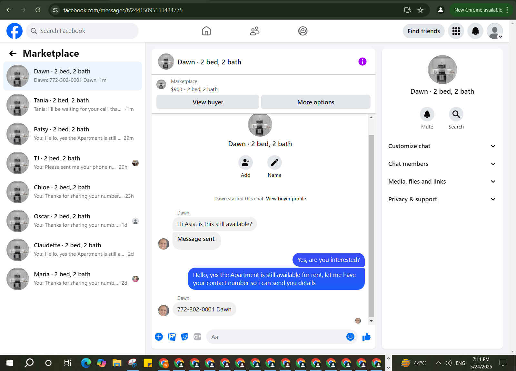
Task: Reload the page
Action: coord(38,10)
